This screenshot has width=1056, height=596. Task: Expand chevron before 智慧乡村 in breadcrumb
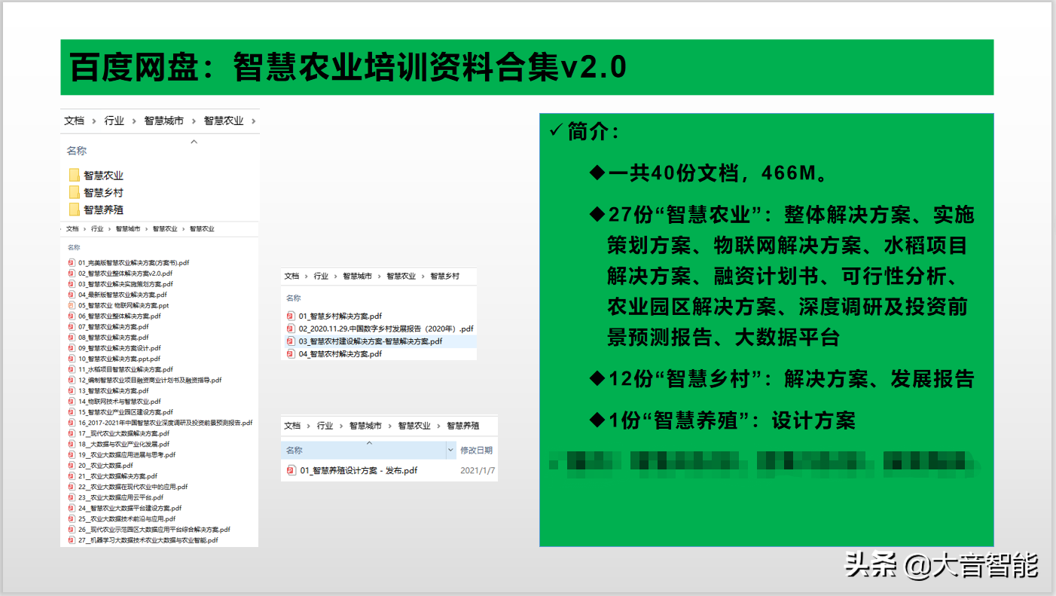point(423,277)
